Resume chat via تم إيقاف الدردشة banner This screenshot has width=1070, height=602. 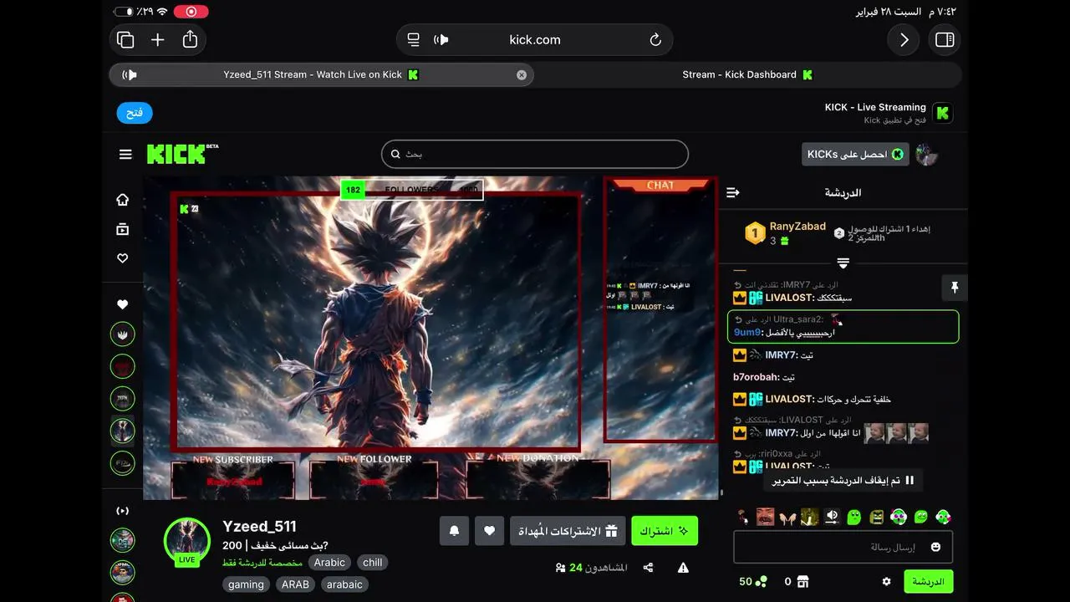click(x=843, y=481)
